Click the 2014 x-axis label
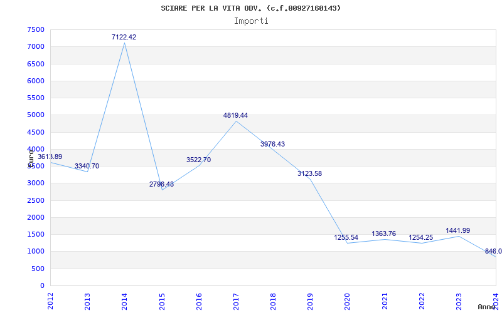The height and width of the screenshot is (313, 502). (x=124, y=301)
